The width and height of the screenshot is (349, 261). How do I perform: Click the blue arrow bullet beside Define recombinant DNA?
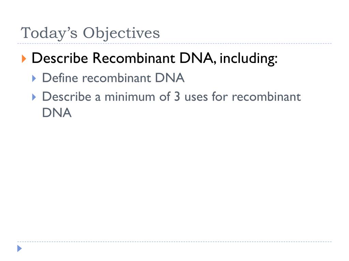34,79
